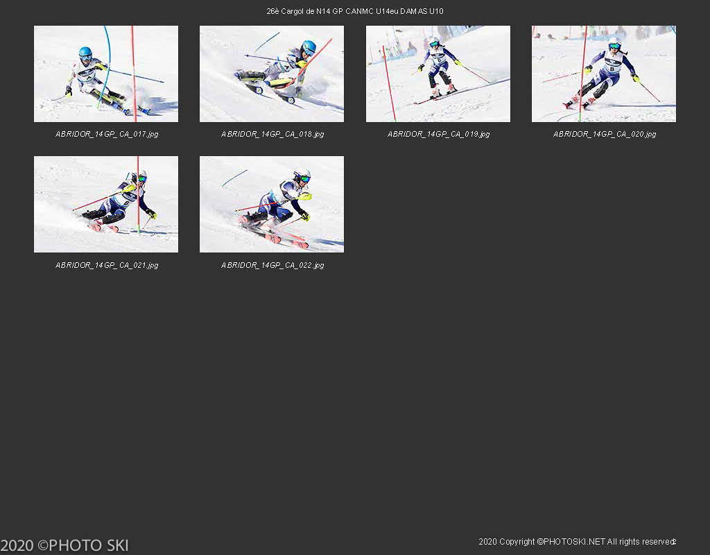
Task: Click the "2020 ©PHOTO SKI" watermark
Action: tap(64, 545)
